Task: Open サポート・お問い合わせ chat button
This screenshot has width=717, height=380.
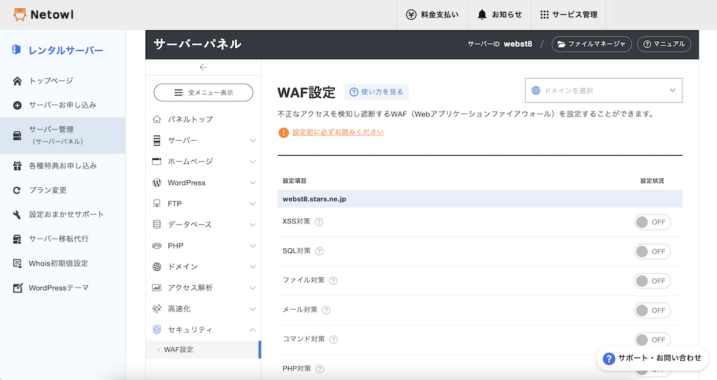Action: click(652, 358)
